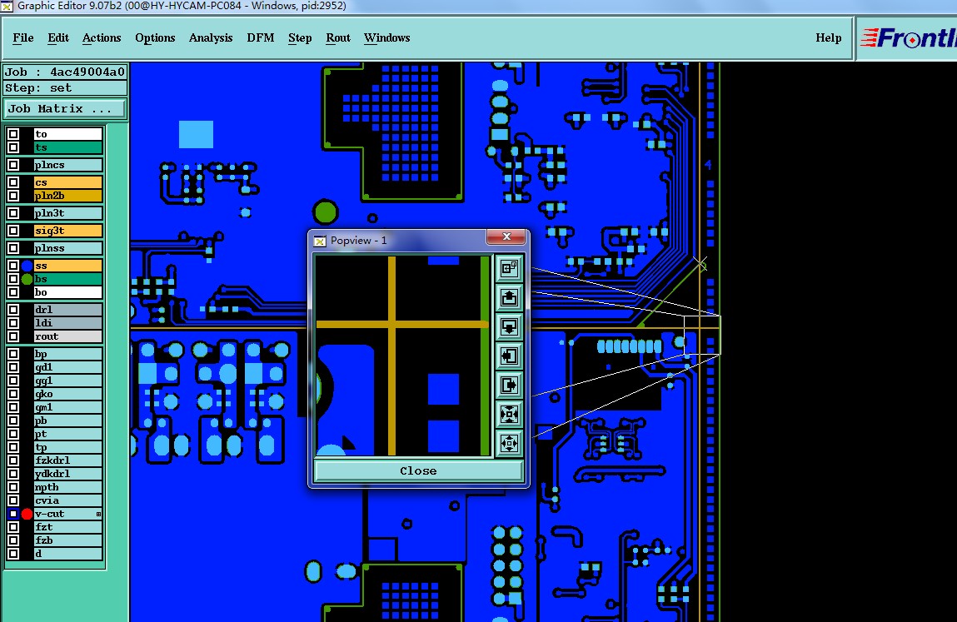Expand the DFM menu
The height and width of the screenshot is (622, 957).
[x=261, y=37]
